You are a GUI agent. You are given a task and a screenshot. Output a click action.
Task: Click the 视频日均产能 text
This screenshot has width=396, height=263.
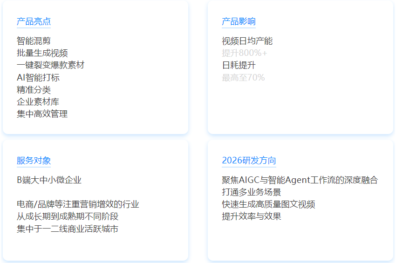click(247, 41)
